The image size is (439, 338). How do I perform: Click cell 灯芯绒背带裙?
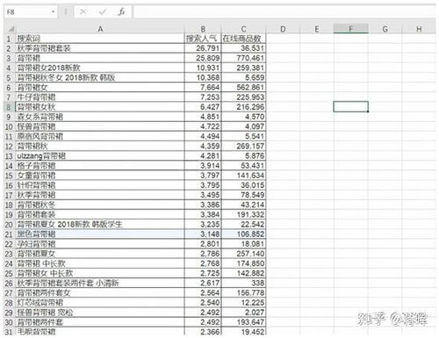100,303
